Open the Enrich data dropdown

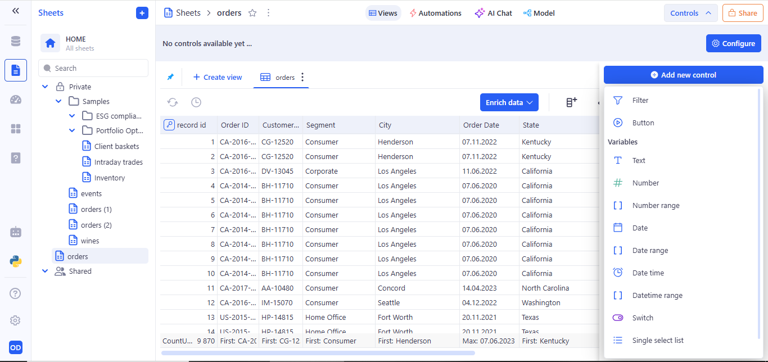(509, 102)
